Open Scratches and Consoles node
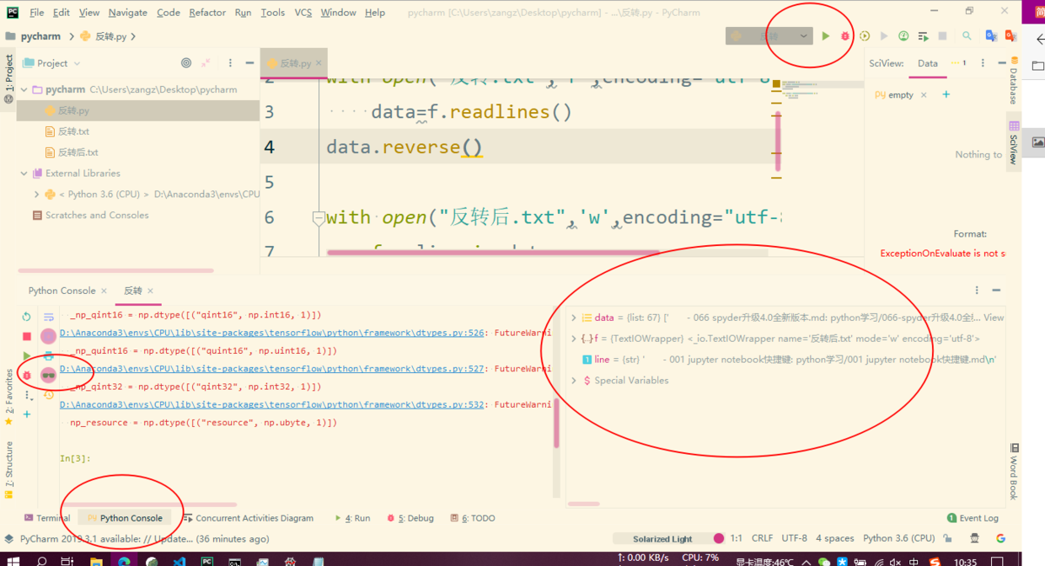Image resolution: width=1045 pixels, height=566 pixels. [97, 215]
